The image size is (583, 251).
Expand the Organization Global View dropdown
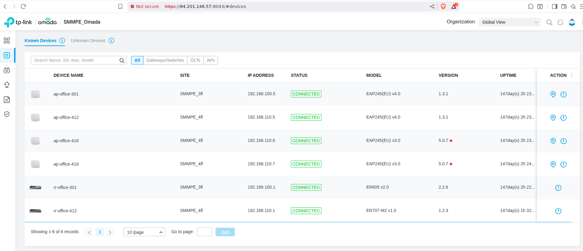pyautogui.click(x=509, y=22)
